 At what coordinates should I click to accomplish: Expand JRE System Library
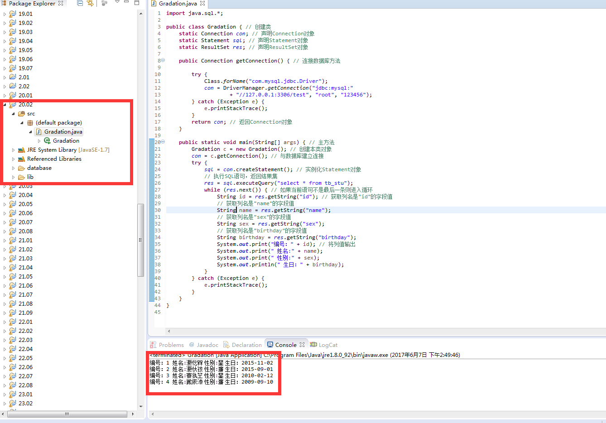(13, 150)
